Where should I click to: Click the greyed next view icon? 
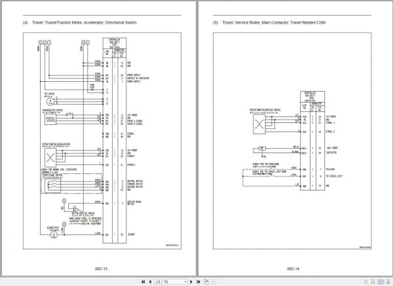[214, 281]
